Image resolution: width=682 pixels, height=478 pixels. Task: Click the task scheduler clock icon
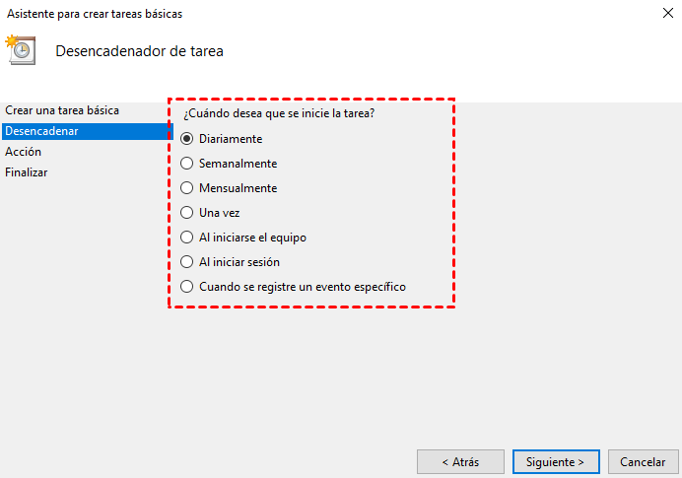coord(23,52)
